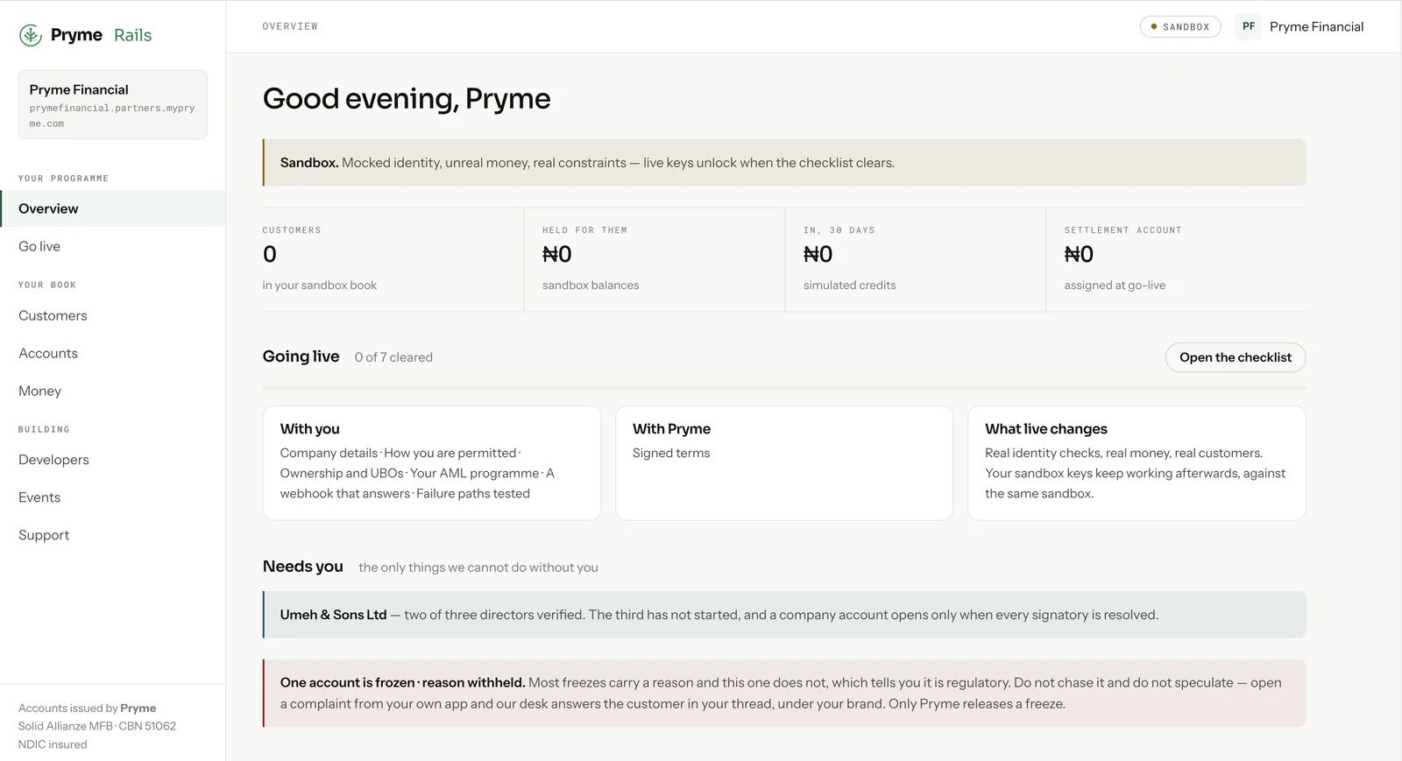Open the Overview page in sidebar
Viewport: 1402px width, 761px height.
coord(112,208)
